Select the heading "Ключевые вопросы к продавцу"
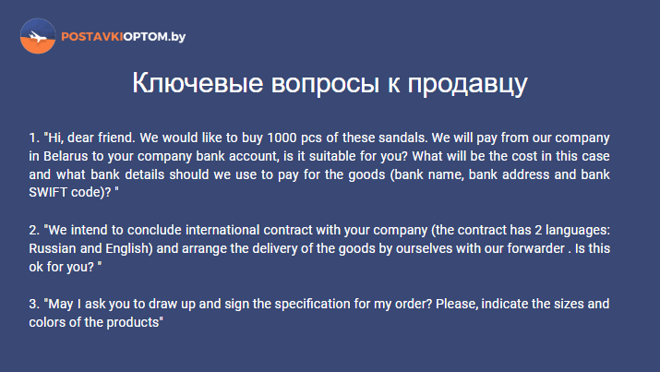660x372 pixels. click(330, 83)
